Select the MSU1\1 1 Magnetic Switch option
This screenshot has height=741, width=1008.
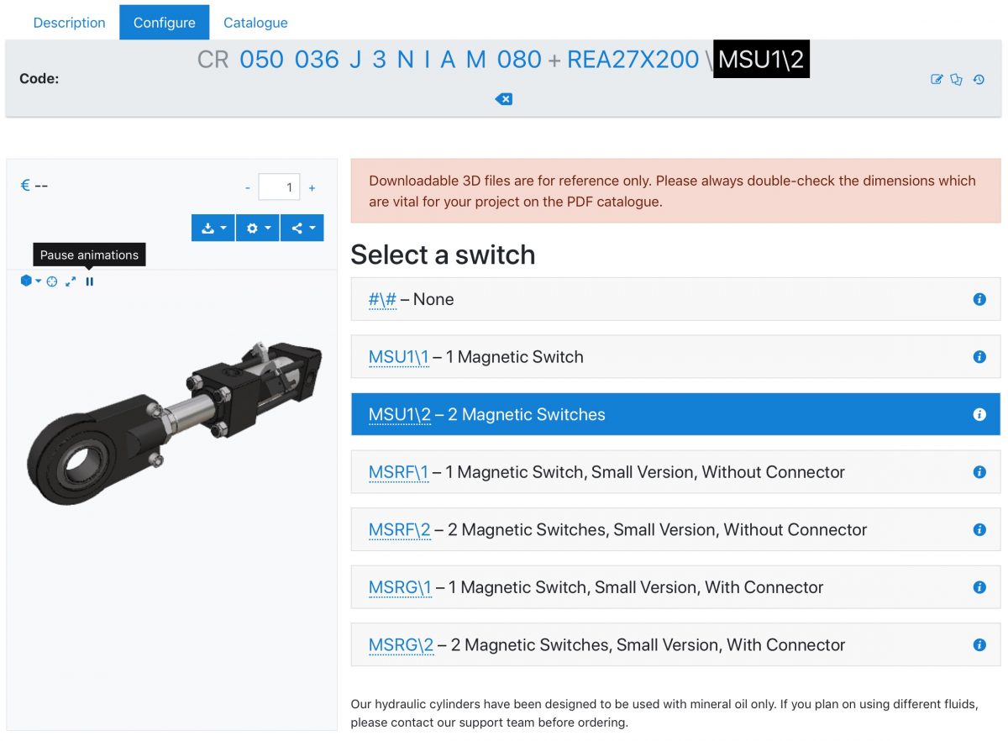point(676,357)
